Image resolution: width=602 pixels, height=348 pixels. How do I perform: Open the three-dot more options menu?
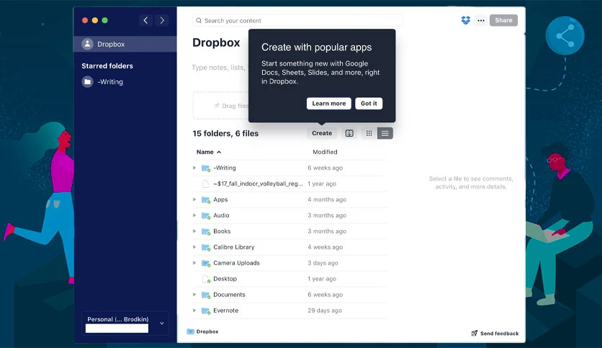[481, 20]
